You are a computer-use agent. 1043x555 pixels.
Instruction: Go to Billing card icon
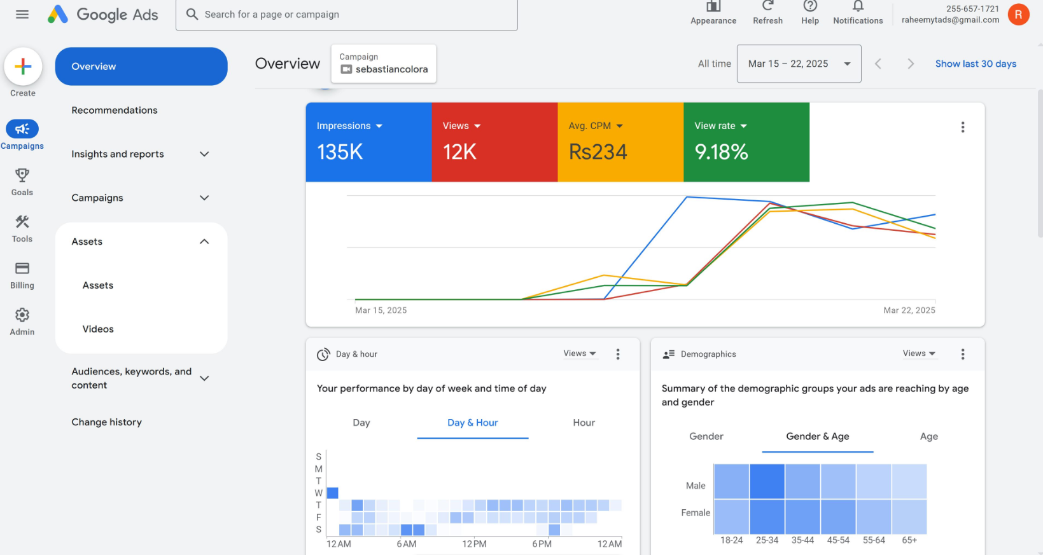22,268
